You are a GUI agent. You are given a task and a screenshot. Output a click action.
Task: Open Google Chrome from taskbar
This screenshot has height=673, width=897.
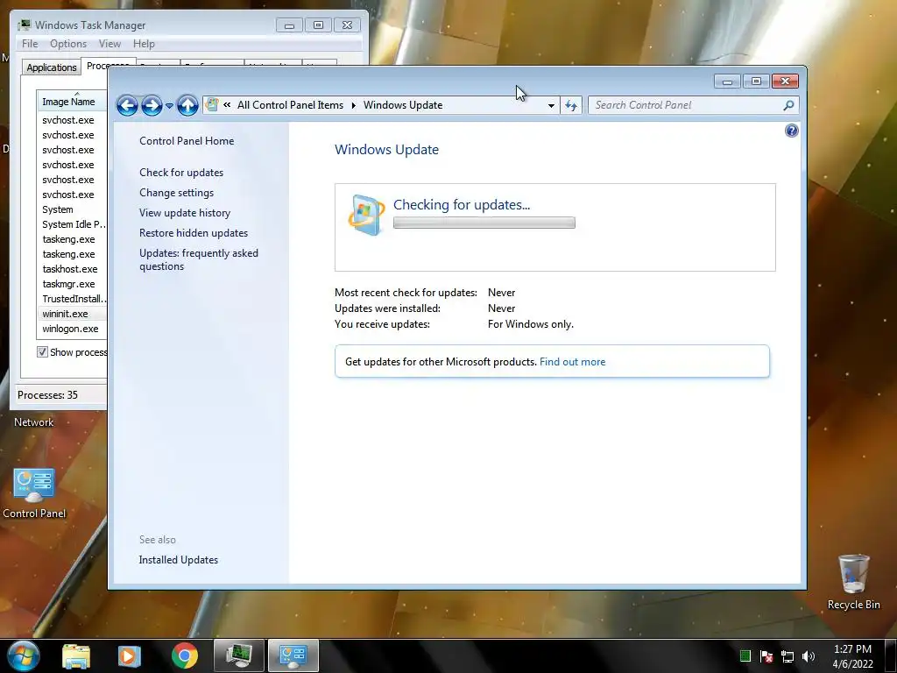point(184,655)
